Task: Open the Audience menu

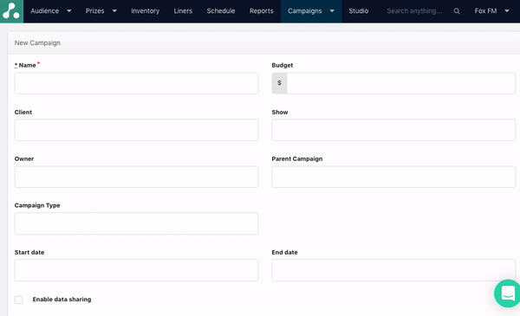Action: coord(45,11)
